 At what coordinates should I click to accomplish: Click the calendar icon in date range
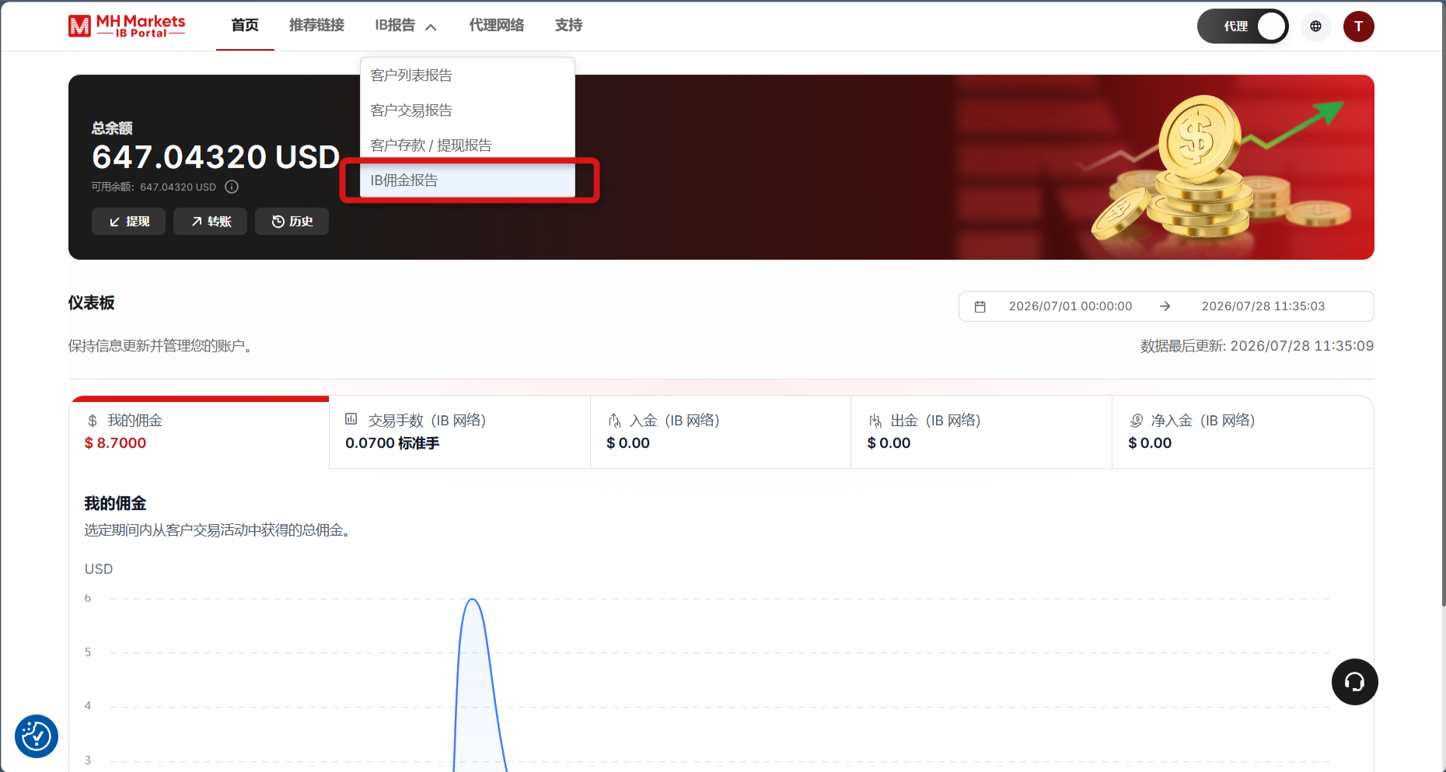point(980,306)
